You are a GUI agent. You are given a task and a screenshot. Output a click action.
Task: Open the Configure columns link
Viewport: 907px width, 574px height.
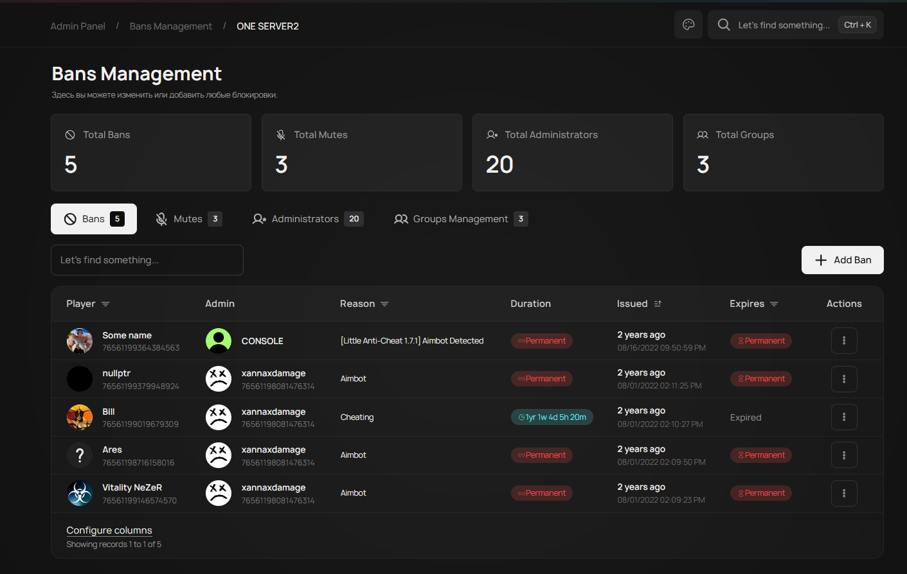click(x=109, y=530)
